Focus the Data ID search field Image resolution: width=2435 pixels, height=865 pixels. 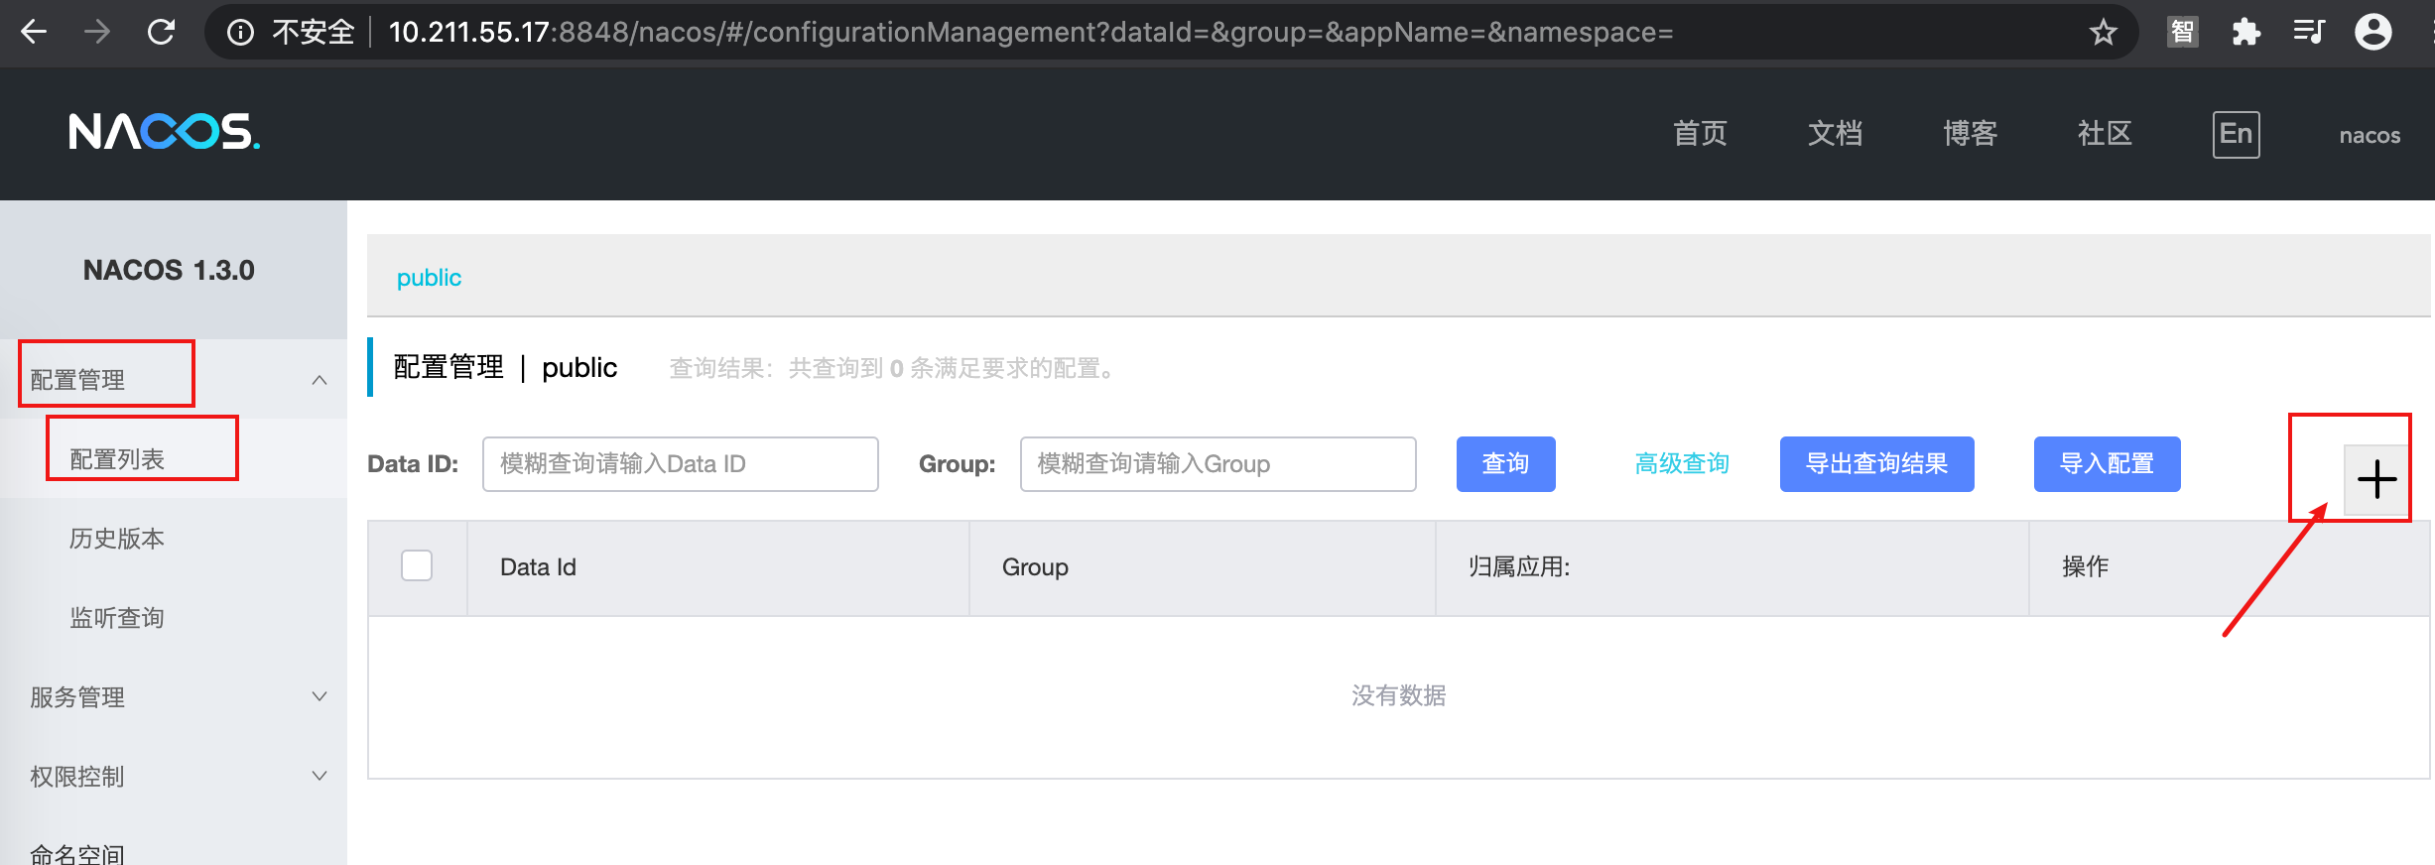click(681, 464)
